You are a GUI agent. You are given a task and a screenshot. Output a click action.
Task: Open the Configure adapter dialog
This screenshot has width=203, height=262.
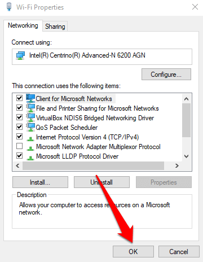coord(166,75)
